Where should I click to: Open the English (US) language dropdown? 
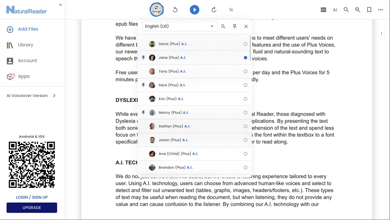179,26
